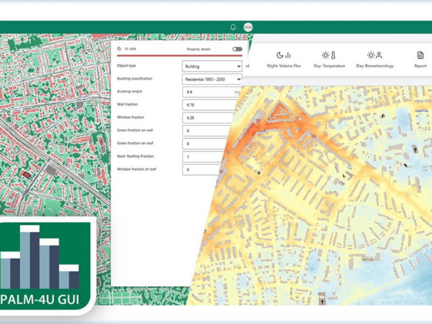Open the MW user avatar menu
Image resolution: width=432 pixels, height=324 pixels.
pos(248,27)
